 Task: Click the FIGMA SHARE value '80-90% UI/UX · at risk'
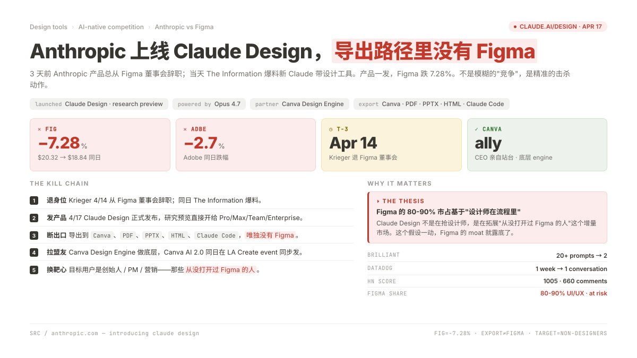pos(574,293)
